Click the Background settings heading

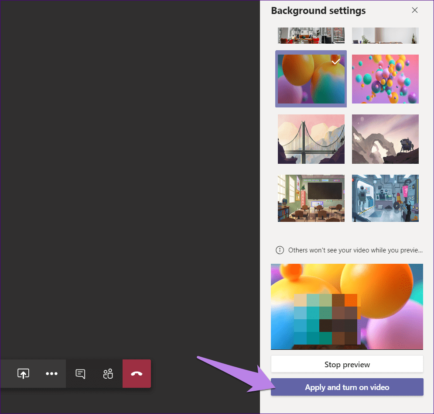click(318, 10)
